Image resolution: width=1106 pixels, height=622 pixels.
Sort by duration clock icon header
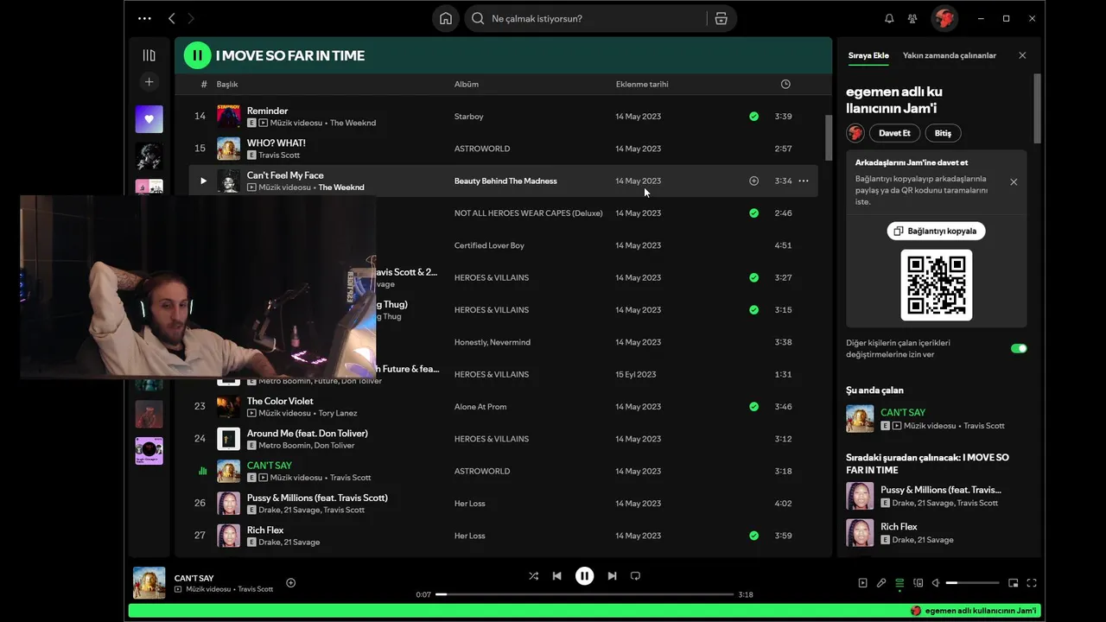point(785,84)
